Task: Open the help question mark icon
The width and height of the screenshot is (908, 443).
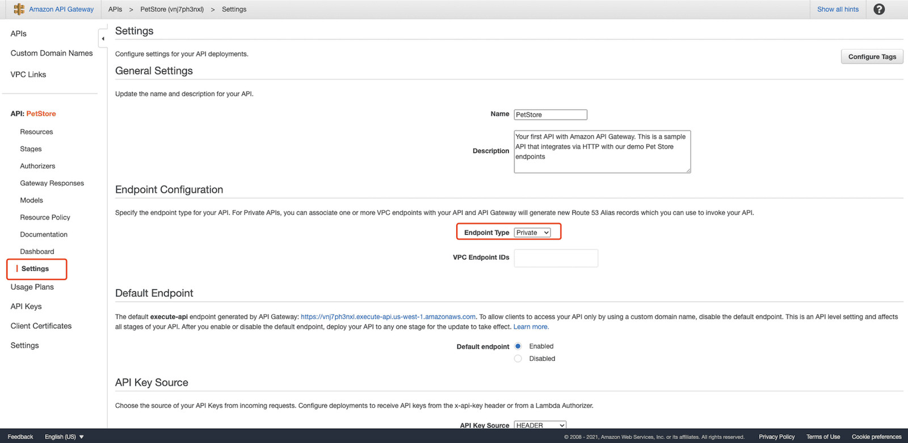Action: point(879,9)
